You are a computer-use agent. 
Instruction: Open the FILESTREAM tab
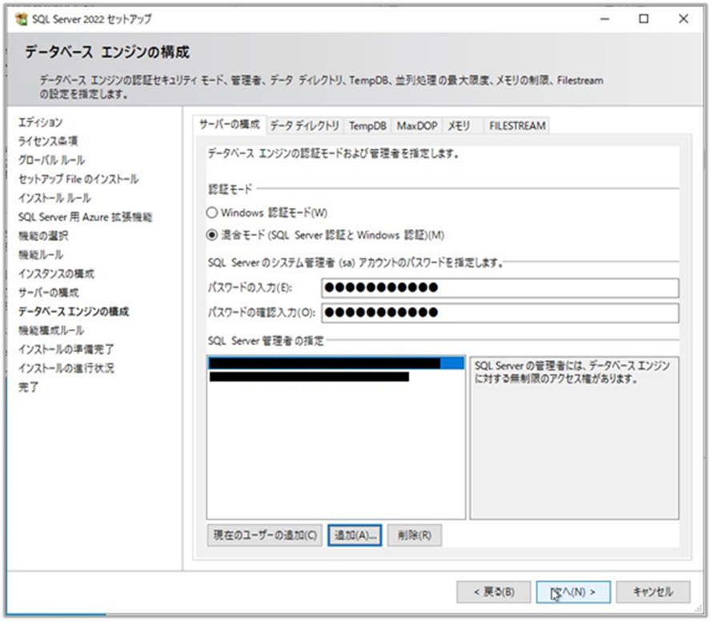tap(517, 126)
